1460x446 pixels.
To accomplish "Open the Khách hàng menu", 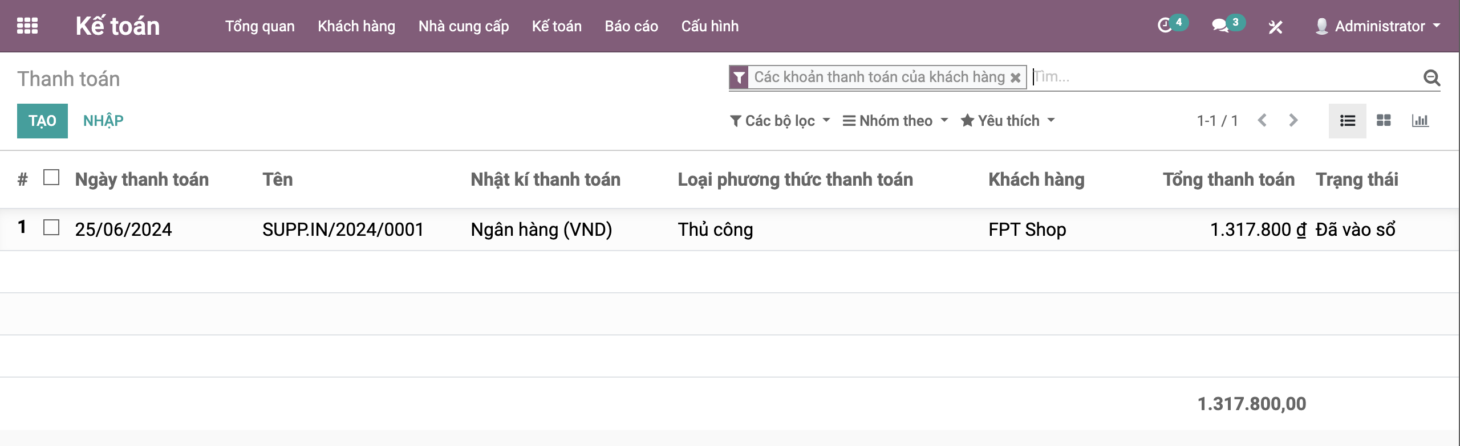I will click(x=356, y=26).
